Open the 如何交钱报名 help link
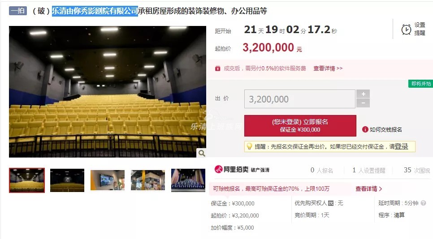433x239 pixels. coord(386,129)
